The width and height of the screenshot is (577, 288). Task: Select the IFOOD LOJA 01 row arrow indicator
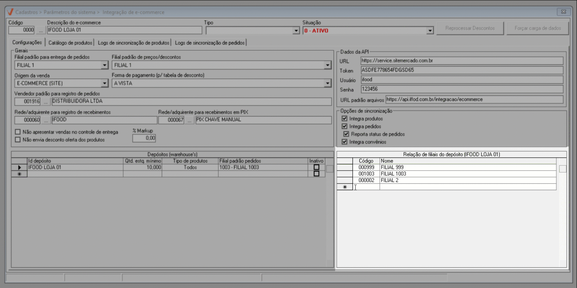click(x=19, y=167)
